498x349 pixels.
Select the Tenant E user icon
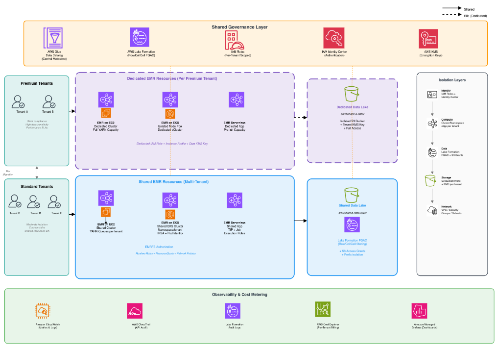coord(54,201)
